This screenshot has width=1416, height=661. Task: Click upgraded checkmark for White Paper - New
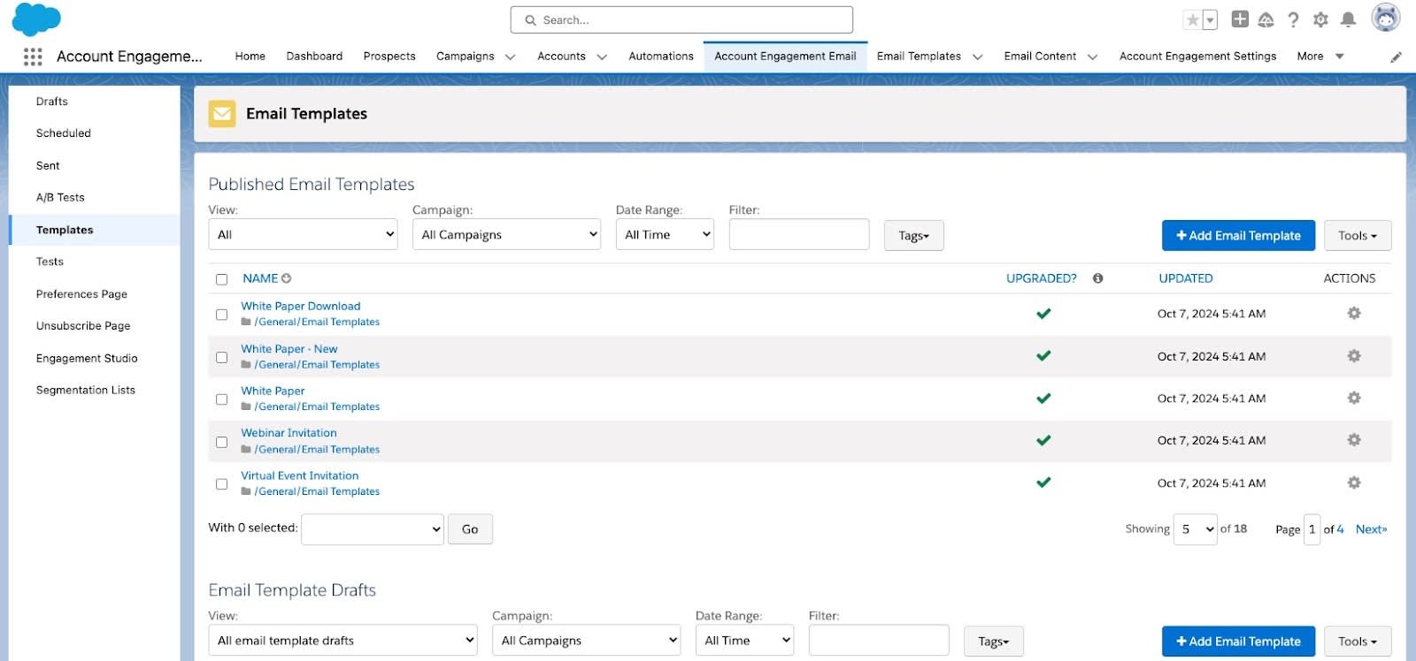pos(1043,356)
